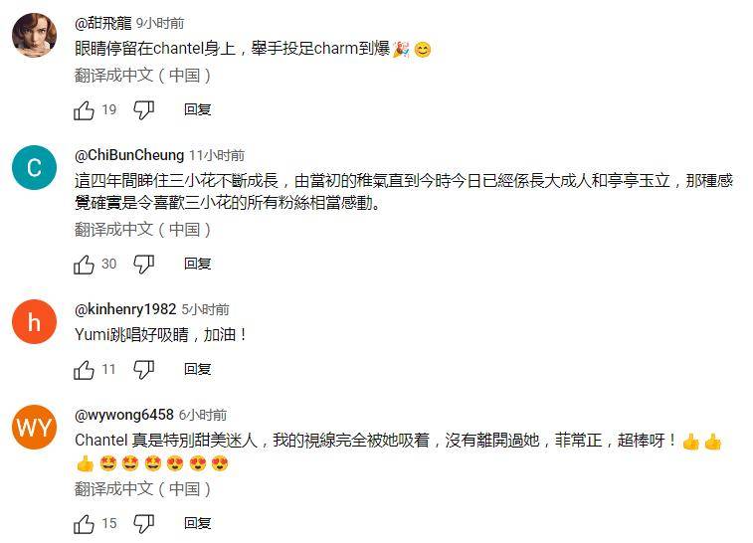Like the Yumi comment by @kinhenry1982
Viewport: 753px width, 543px height.
click(x=84, y=370)
